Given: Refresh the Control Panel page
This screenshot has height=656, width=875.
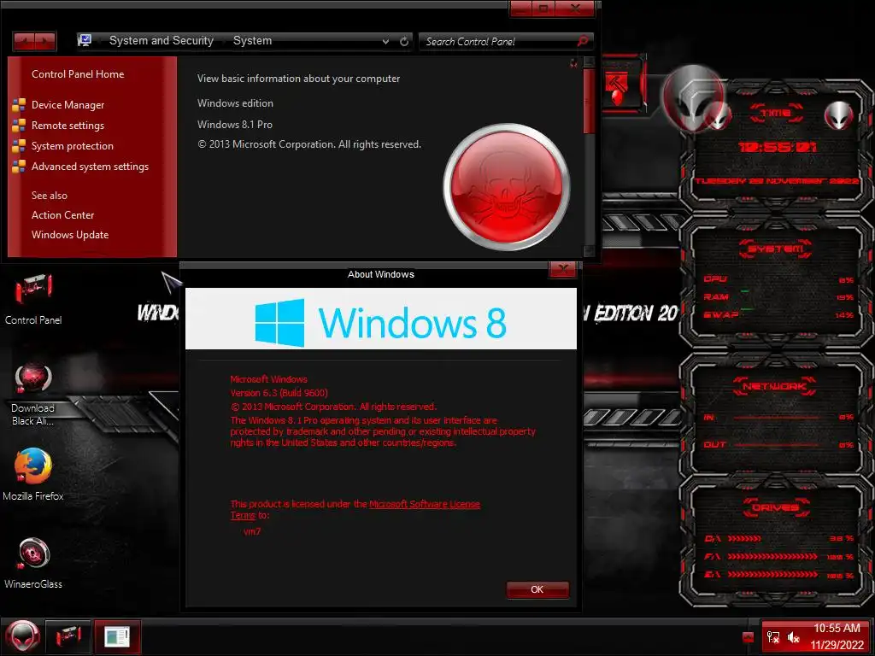Looking at the screenshot, I should click(x=404, y=41).
